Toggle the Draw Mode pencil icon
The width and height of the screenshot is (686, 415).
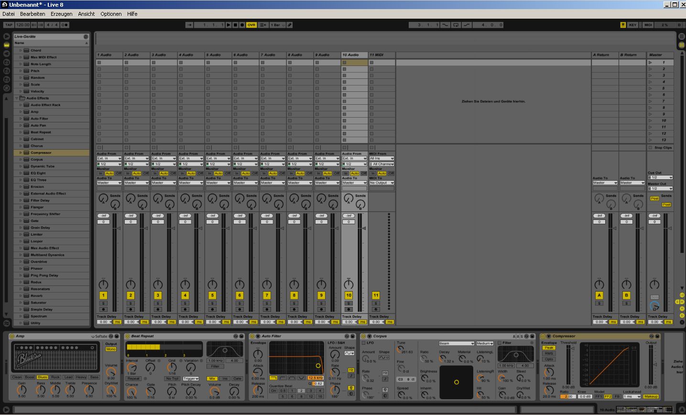[x=290, y=25]
